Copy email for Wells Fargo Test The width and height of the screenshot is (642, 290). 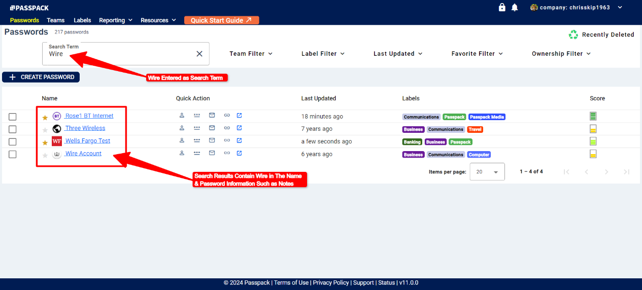tap(212, 140)
